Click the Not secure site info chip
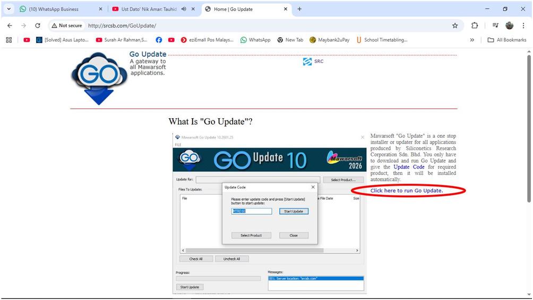The height and width of the screenshot is (300, 533). point(67,25)
